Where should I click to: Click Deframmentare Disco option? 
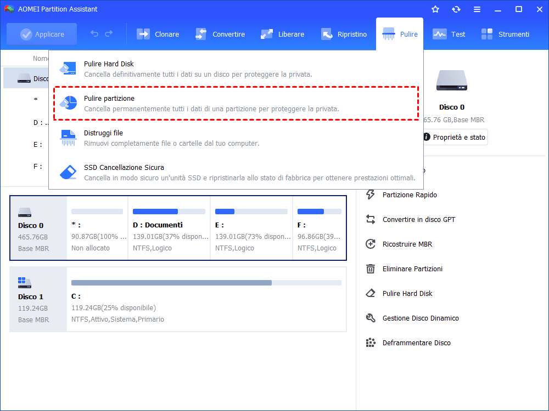(416, 343)
